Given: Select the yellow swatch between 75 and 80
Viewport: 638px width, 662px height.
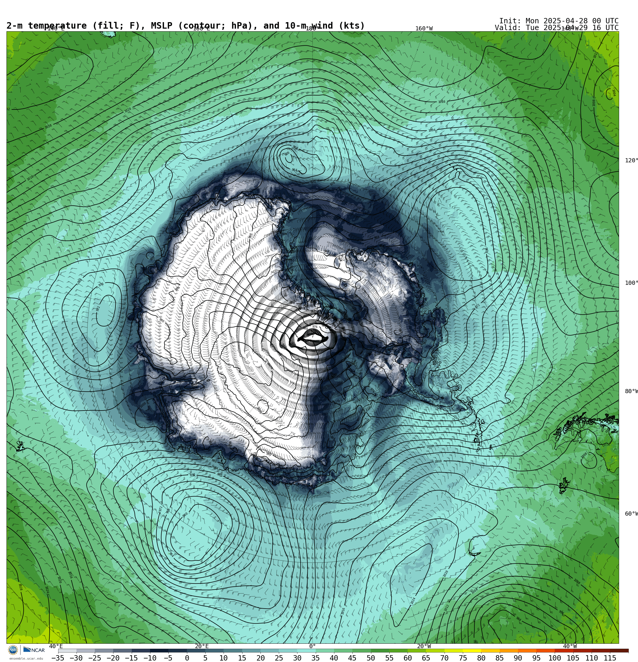Looking at the screenshot, I should click(472, 650).
